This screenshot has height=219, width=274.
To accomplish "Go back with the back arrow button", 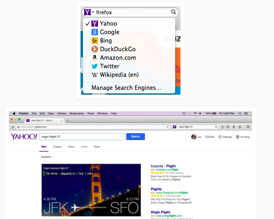I will pos(13,127).
